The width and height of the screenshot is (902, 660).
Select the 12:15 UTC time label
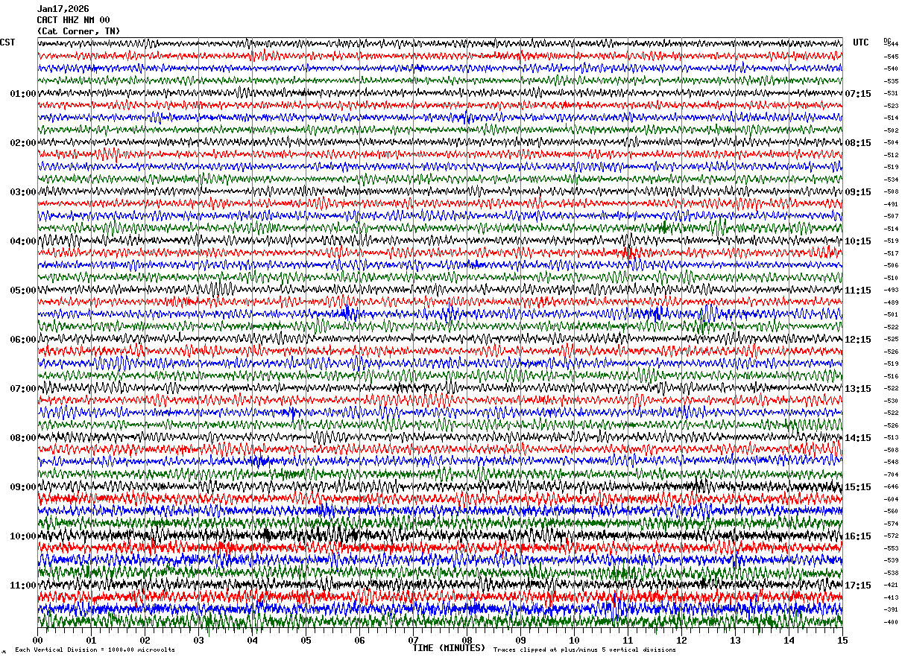tap(858, 340)
